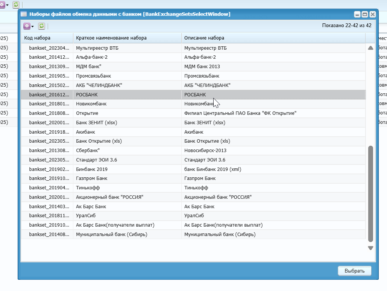Select Банк ЗЕНИТ (xlsx) short name
This screenshot has height=291, width=387.
[127, 123]
